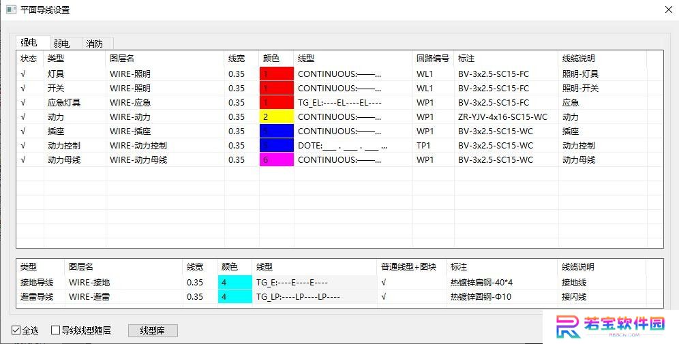Select cable description 照明-灯具
This screenshot has width=679, height=344.
click(580, 74)
